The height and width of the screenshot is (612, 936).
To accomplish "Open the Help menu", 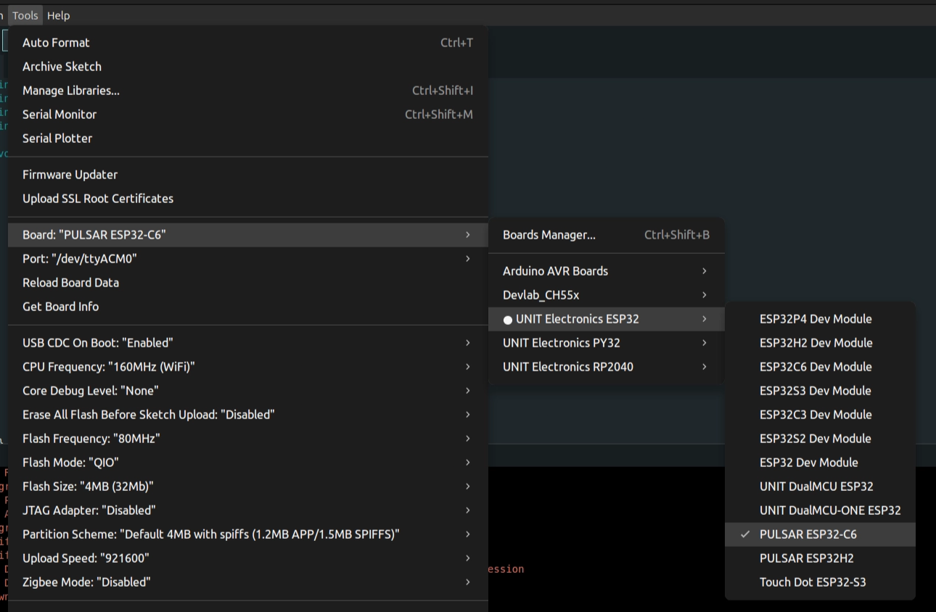I will pos(59,15).
